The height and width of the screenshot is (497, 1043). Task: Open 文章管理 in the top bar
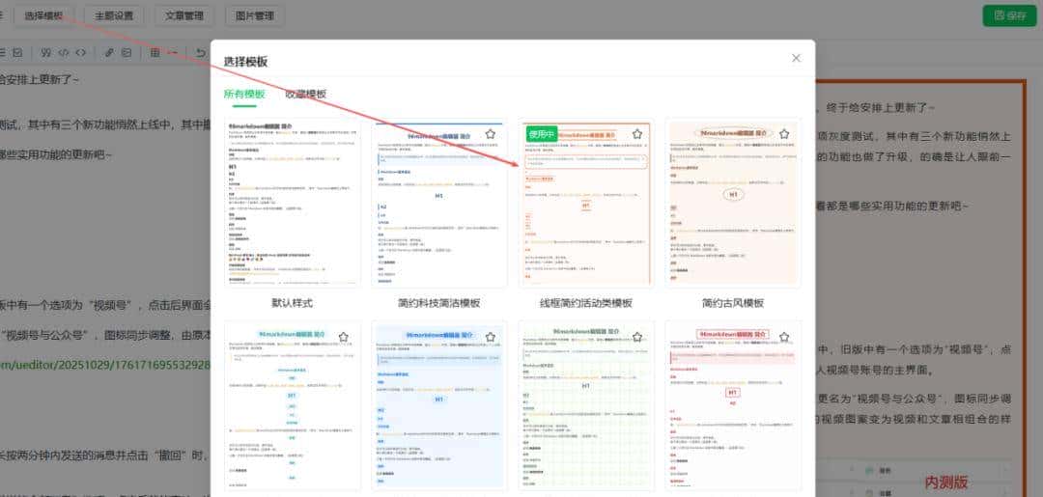(x=184, y=16)
